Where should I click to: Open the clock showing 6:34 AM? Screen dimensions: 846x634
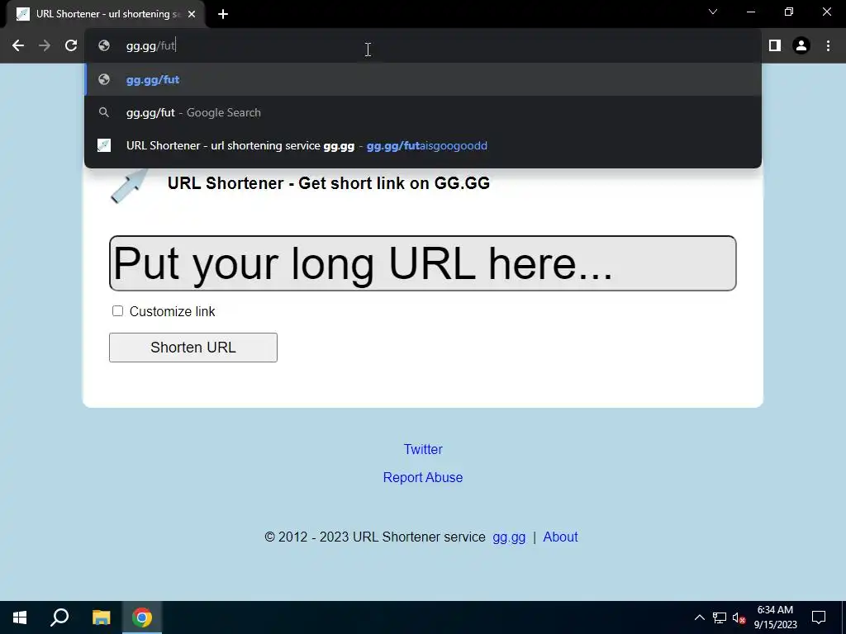[775, 617]
